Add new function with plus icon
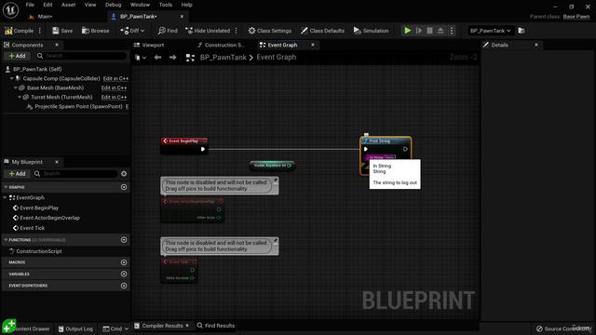Viewport: 596px width, 335px height. 124,240
